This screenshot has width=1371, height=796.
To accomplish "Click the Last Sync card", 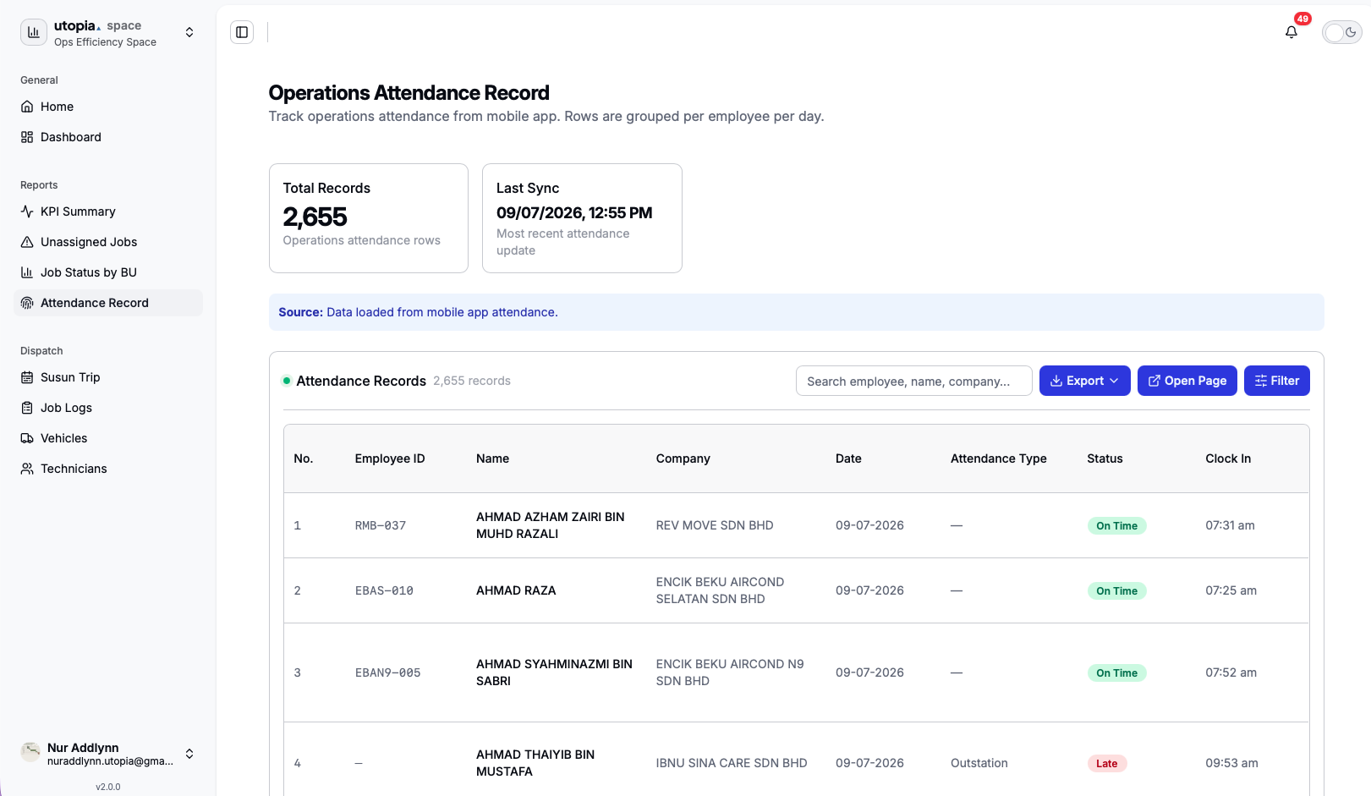I will pos(582,218).
